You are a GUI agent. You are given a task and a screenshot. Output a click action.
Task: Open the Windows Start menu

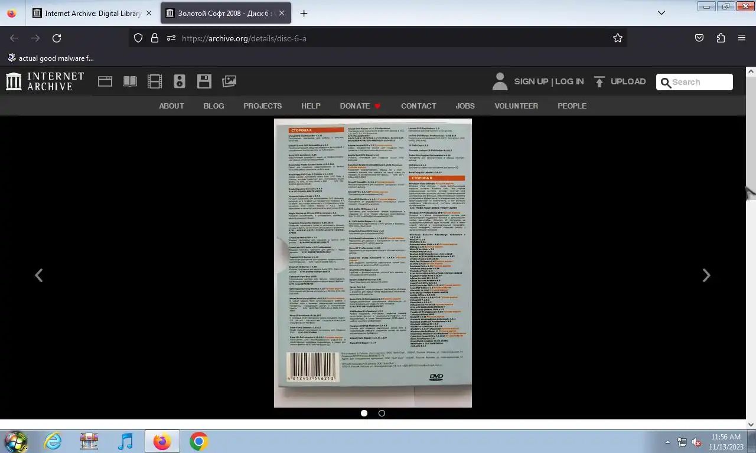click(15, 441)
